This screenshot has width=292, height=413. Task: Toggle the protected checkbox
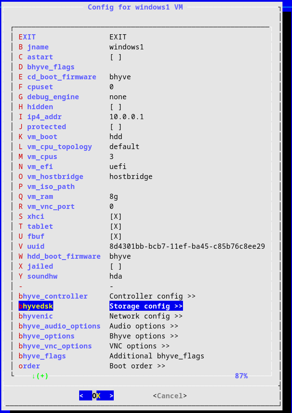(116, 127)
